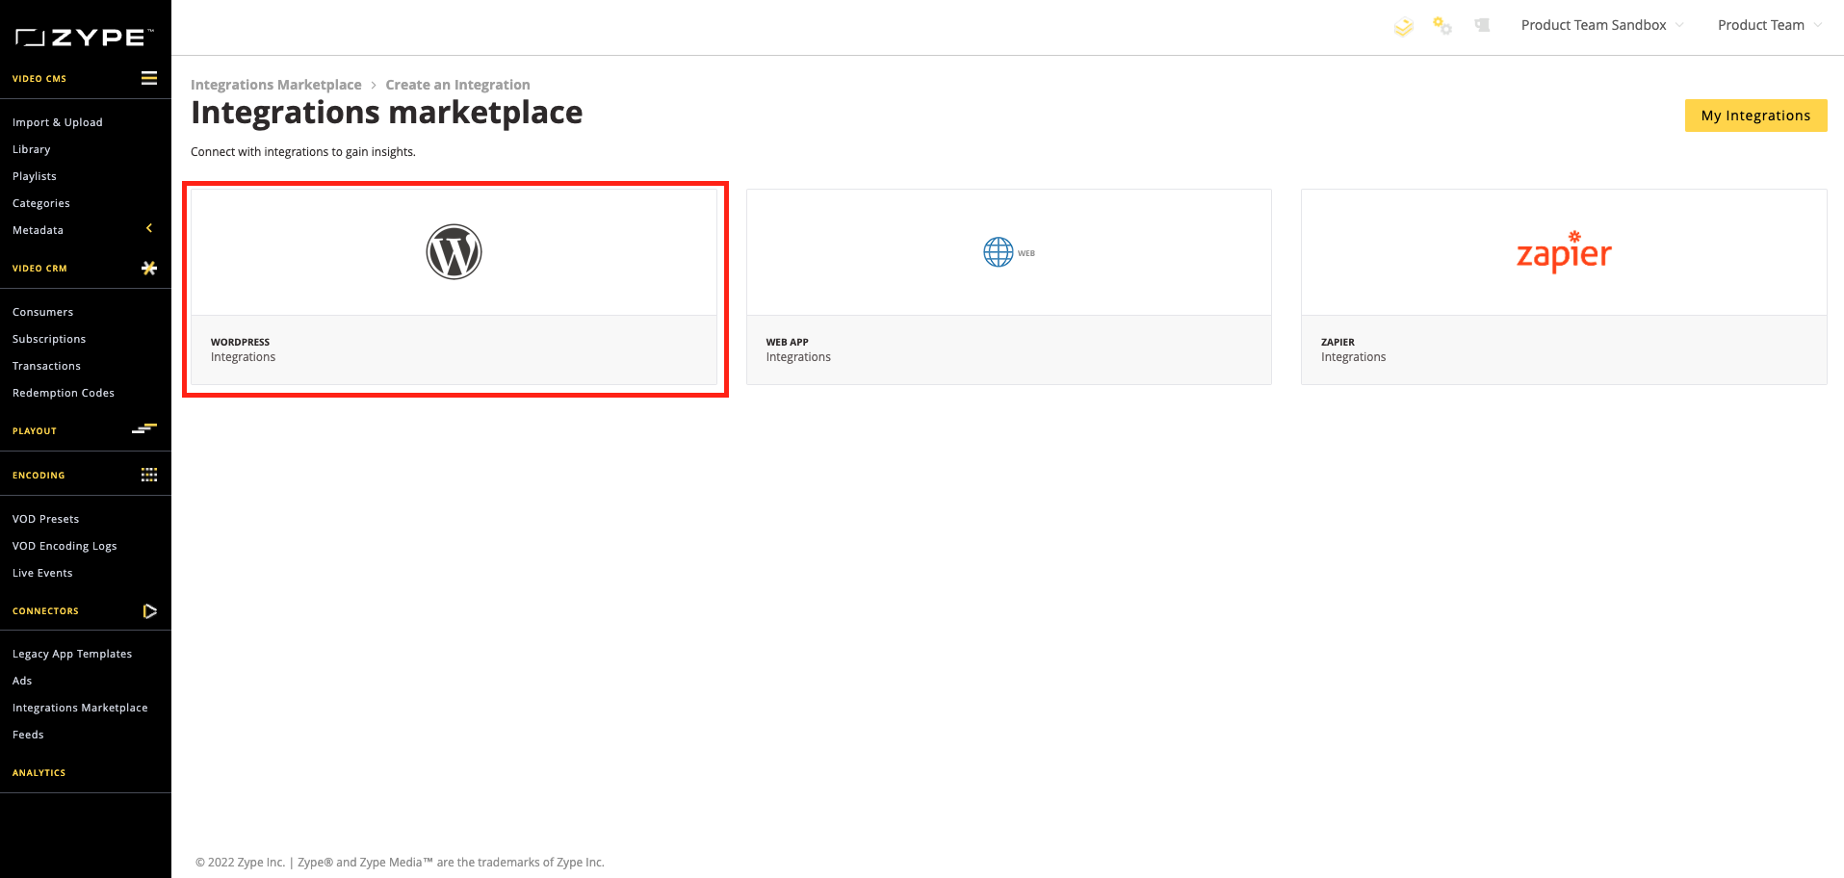Click the Encoding section label
Image resolution: width=1844 pixels, height=878 pixels.
click(39, 476)
